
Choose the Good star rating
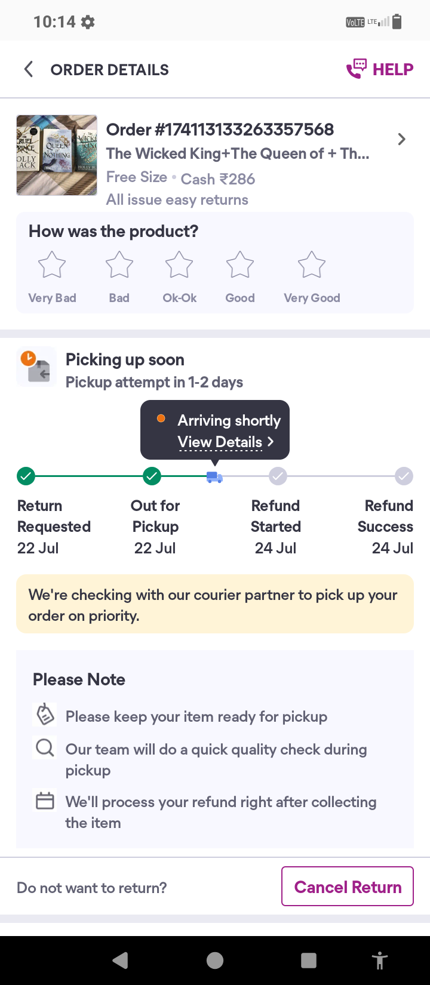(240, 265)
